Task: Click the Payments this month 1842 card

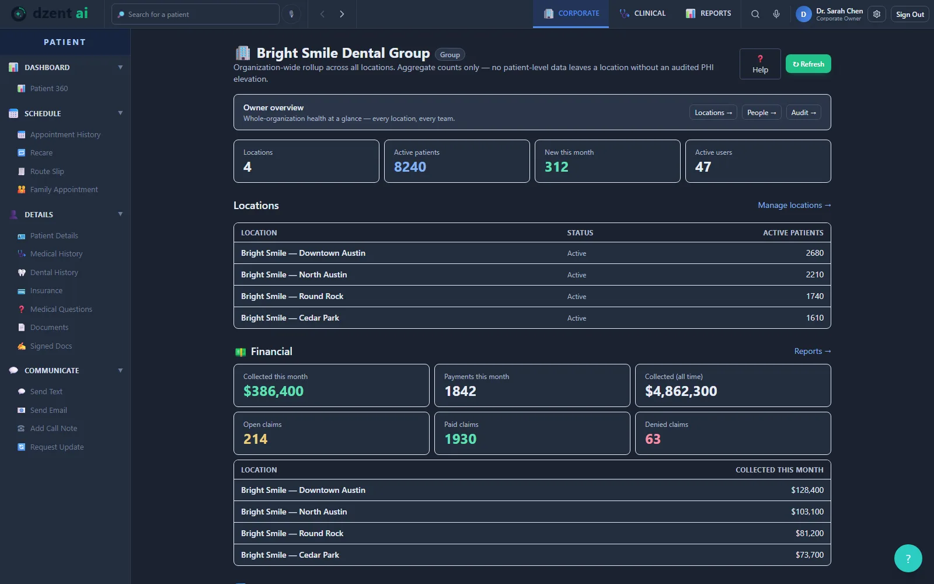Action: [532, 385]
